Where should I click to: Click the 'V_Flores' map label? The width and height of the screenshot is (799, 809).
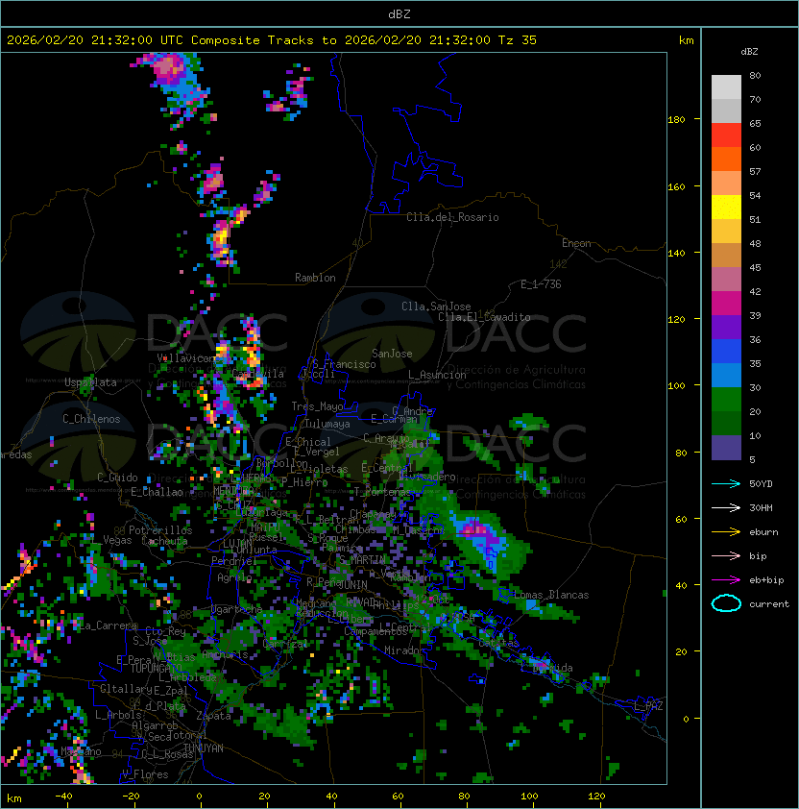145,774
